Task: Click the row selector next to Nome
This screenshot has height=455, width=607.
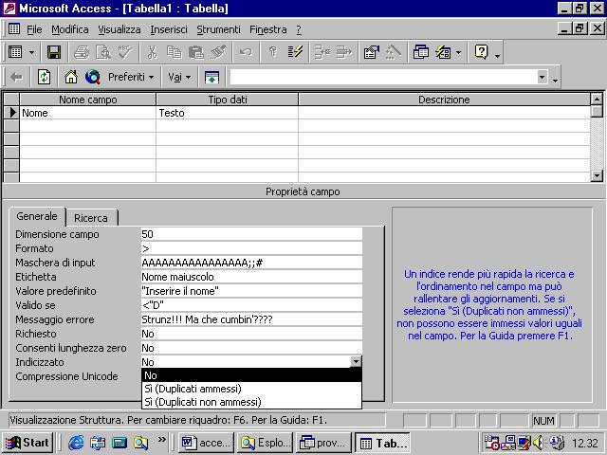Action: point(11,113)
